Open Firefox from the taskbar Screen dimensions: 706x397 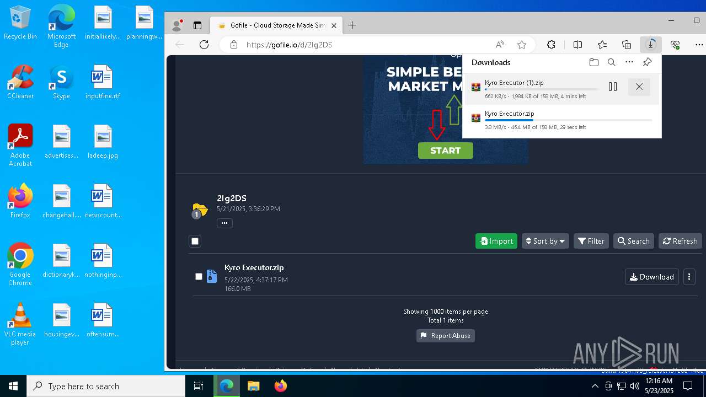(280, 386)
